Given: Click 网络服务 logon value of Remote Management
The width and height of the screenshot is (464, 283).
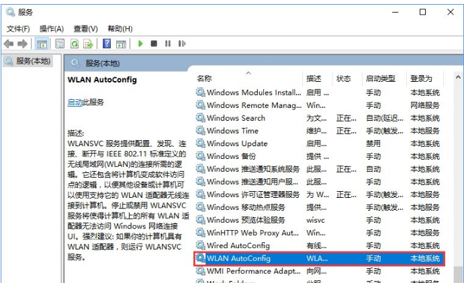Looking at the screenshot, I should (424, 105).
